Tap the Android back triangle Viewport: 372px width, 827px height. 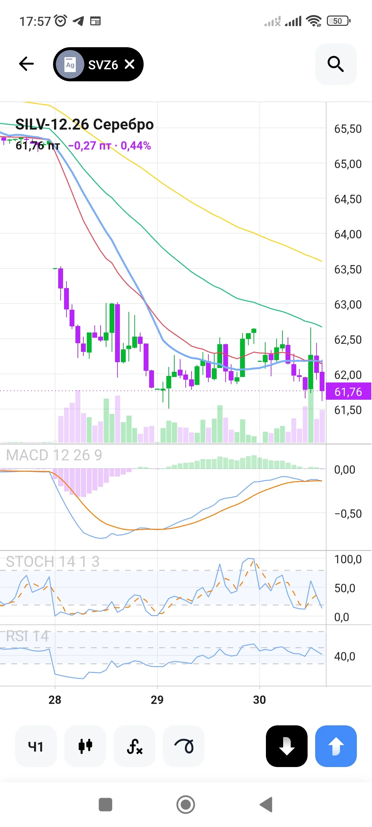pyautogui.click(x=266, y=805)
